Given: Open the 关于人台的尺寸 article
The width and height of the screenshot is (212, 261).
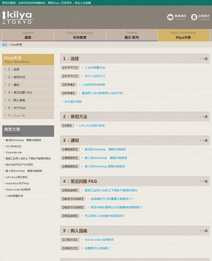Looking at the screenshot, I should 95,76.
